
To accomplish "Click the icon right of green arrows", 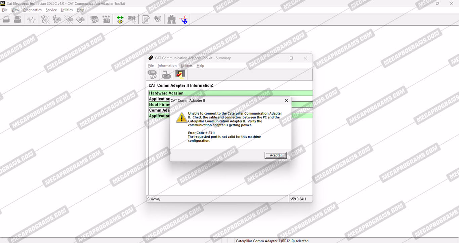I will 132,19.
